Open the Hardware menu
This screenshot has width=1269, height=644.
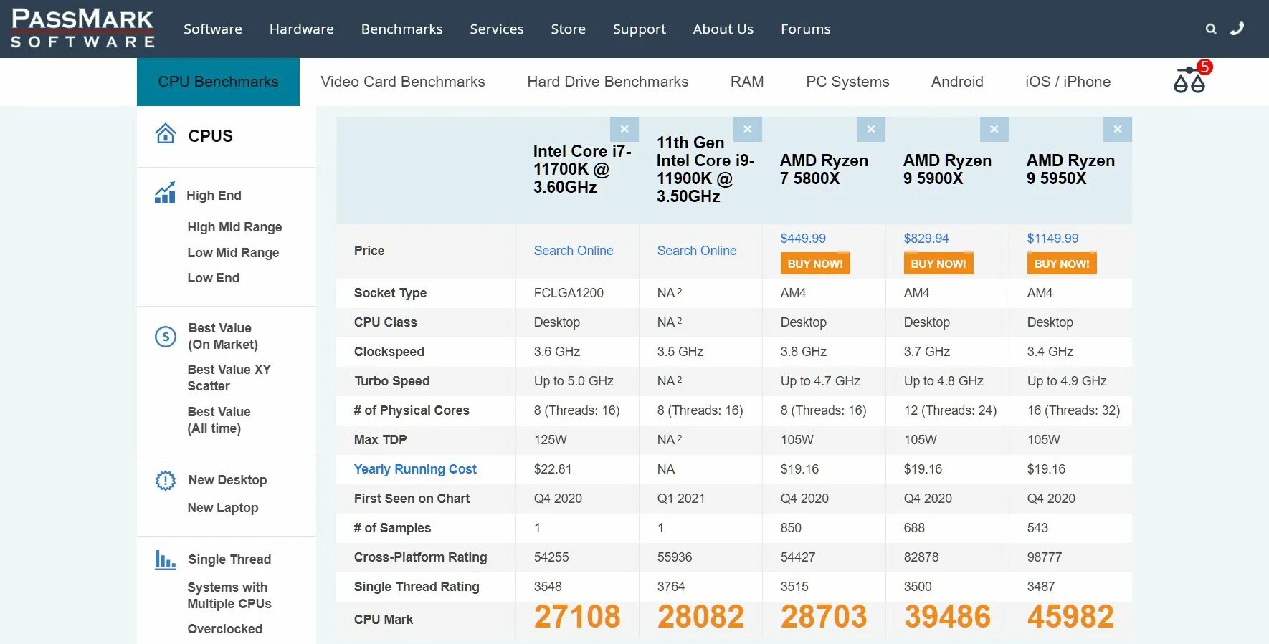[302, 29]
